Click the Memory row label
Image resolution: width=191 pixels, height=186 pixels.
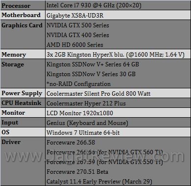[14, 55]
